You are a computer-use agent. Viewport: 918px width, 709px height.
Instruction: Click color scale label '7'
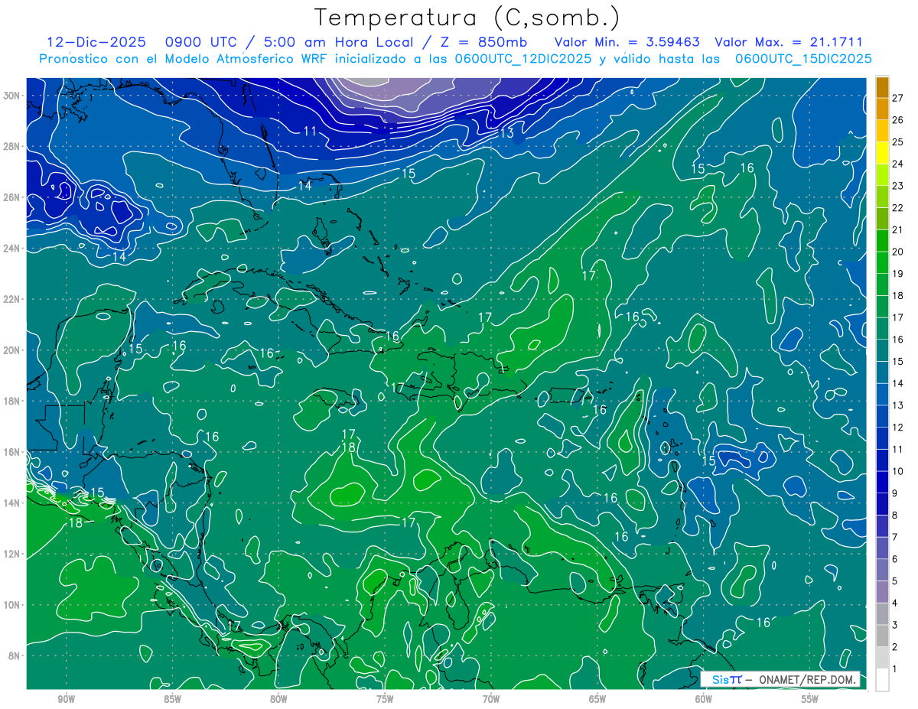(895, 537)
